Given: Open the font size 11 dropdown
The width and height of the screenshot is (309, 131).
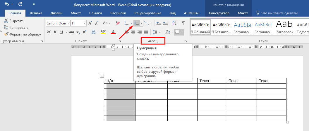Looking at the screenshot, I should pos(85,23).
